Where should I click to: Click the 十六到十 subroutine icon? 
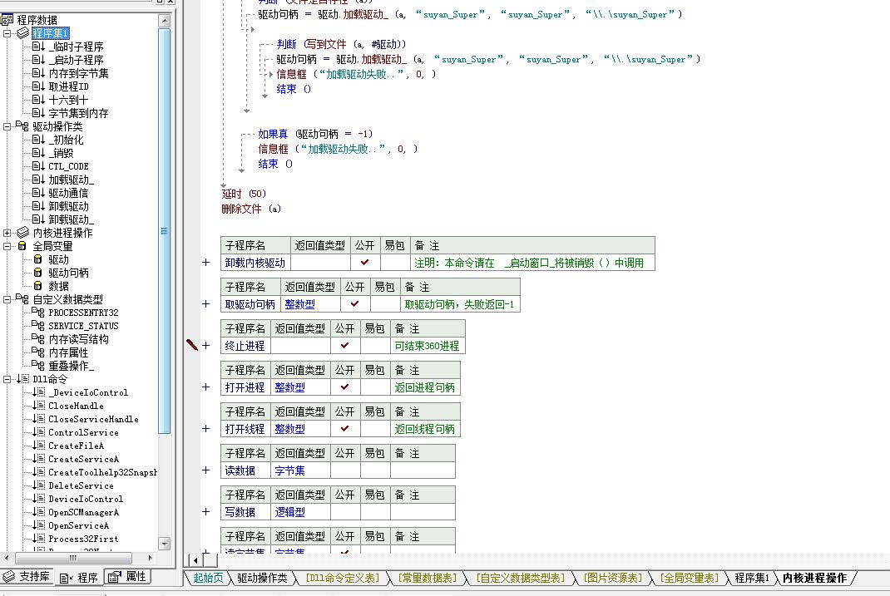point(38,100)
